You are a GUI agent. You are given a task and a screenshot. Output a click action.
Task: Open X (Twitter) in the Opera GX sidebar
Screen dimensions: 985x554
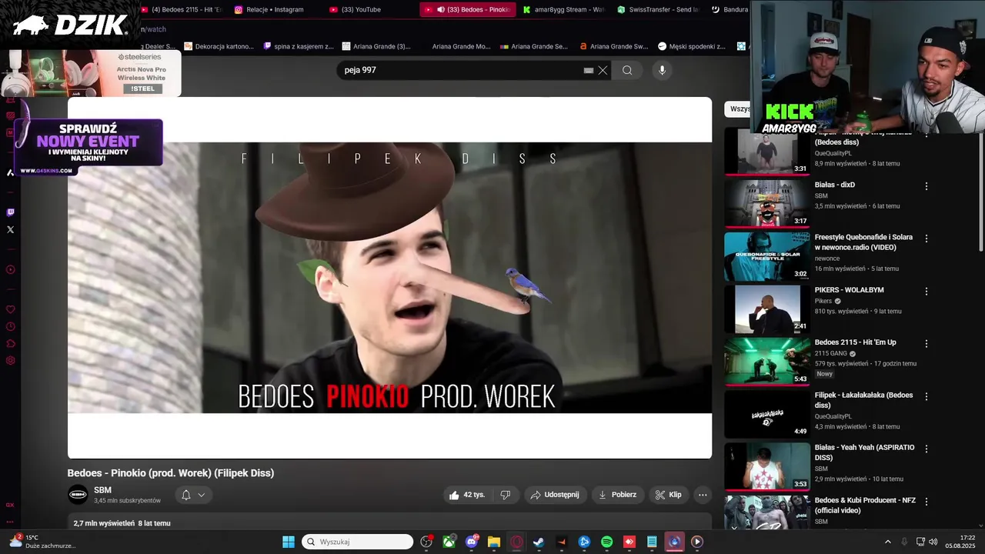coord(10,229)
